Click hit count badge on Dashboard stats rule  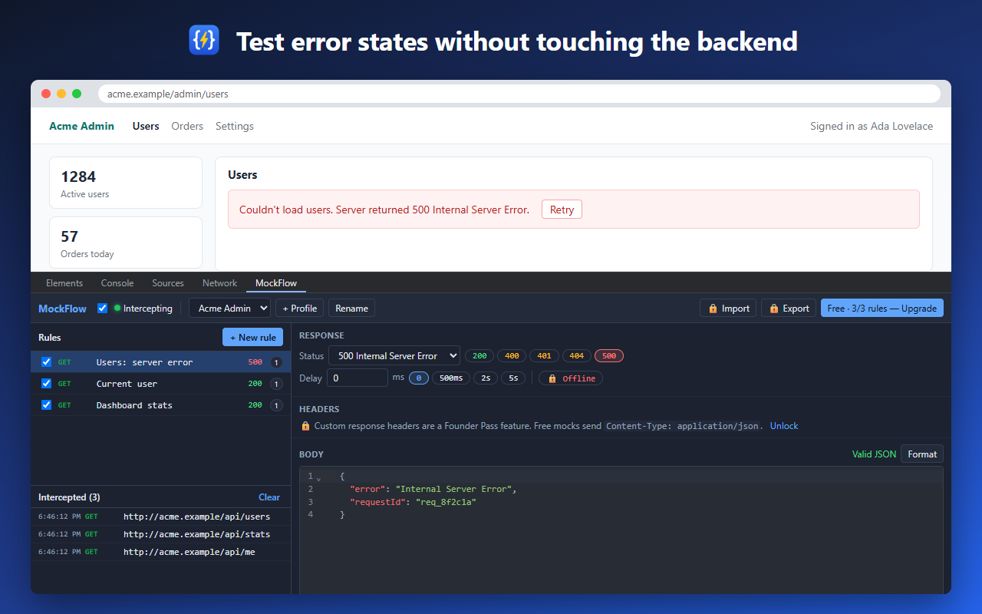coord(276,405)
